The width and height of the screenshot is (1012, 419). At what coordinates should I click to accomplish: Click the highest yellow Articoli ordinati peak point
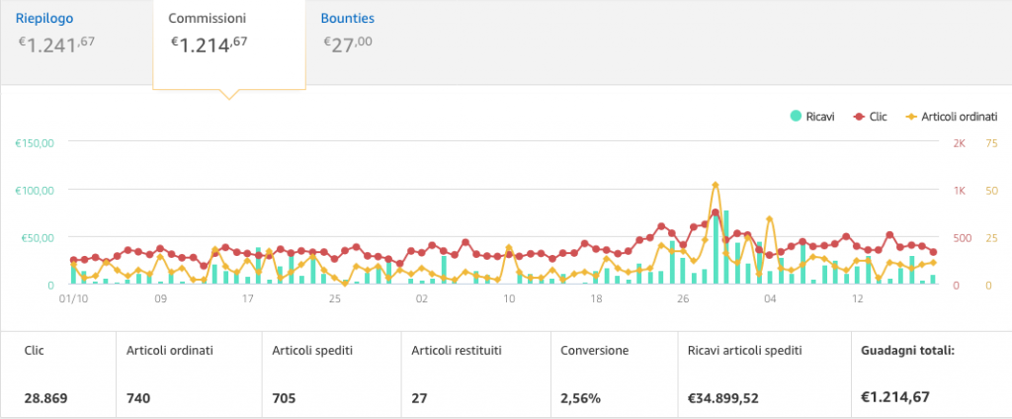tap(716, 185)
